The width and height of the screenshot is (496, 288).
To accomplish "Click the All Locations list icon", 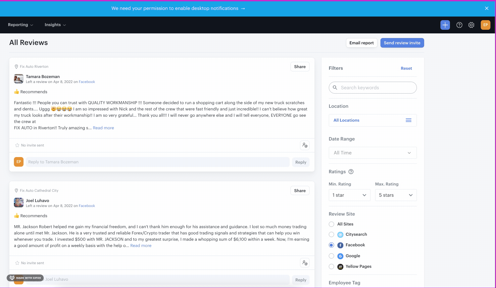I will (x=409, y=120).
